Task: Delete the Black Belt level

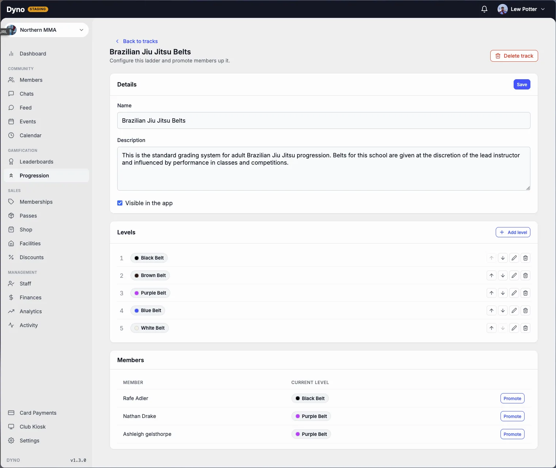Action: (x=526, y=258)
